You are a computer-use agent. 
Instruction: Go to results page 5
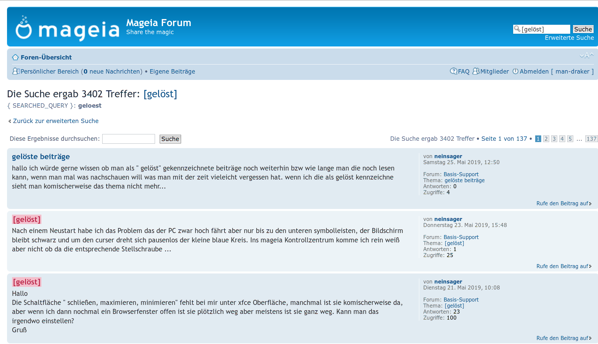tap(570, 139)
